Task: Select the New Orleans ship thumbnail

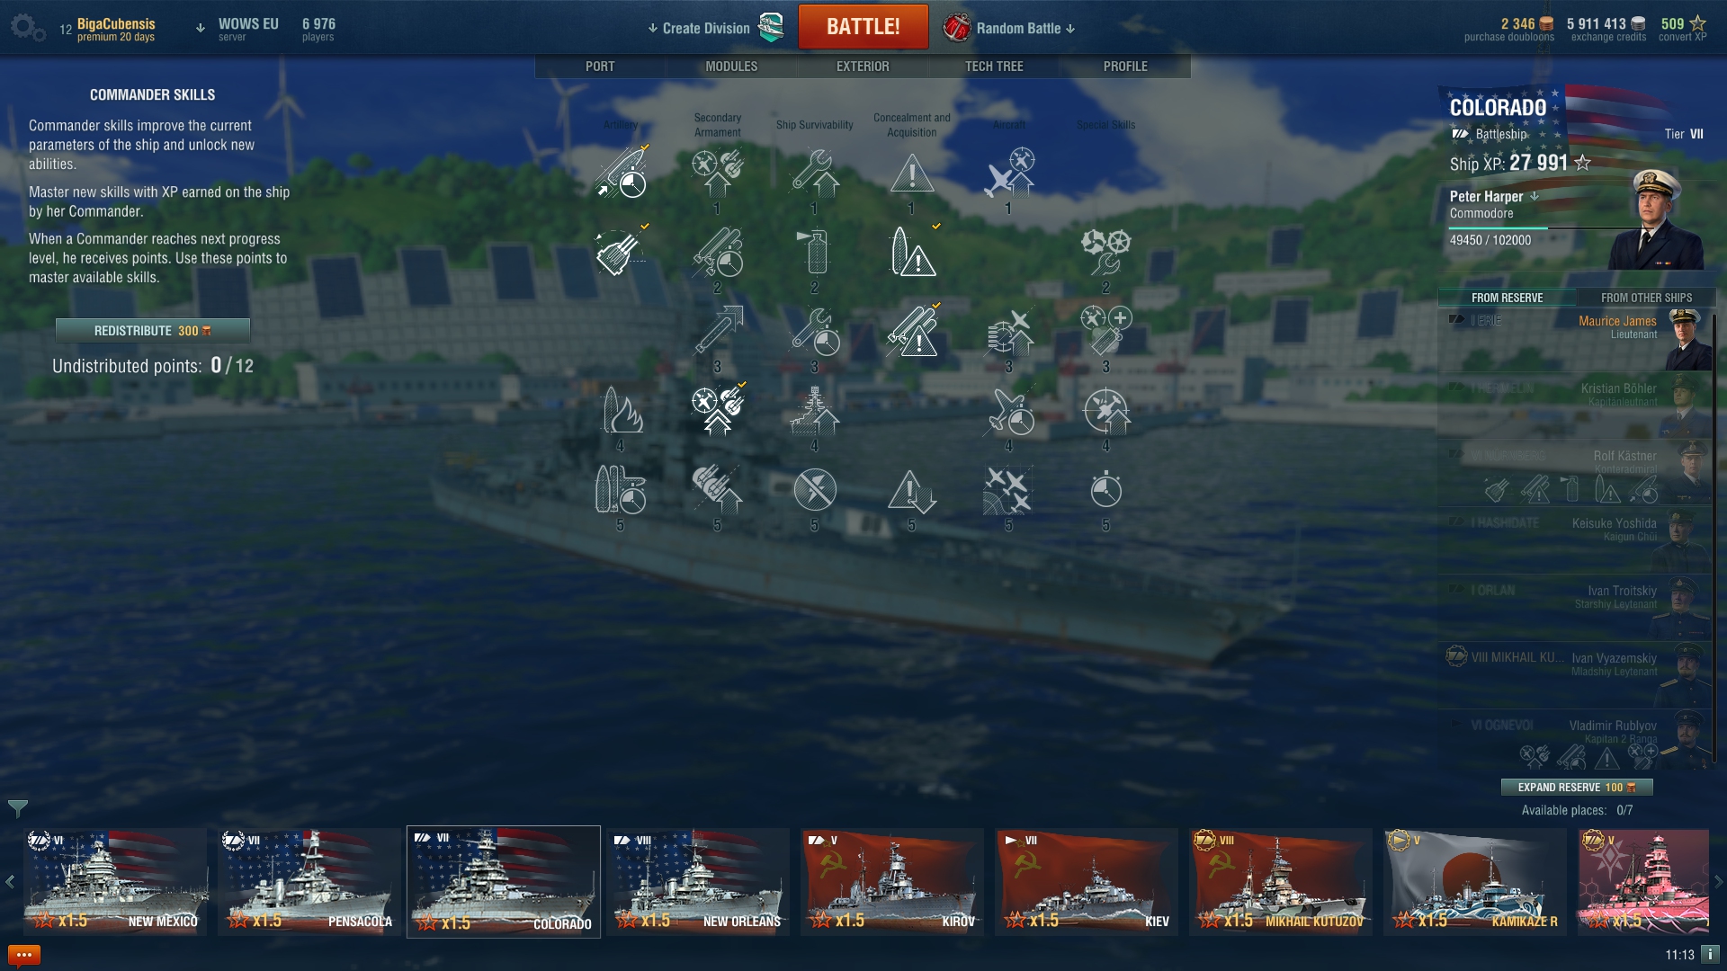Action: coord(698,882)
